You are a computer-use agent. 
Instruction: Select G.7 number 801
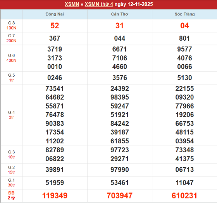(x=184, y=38)
